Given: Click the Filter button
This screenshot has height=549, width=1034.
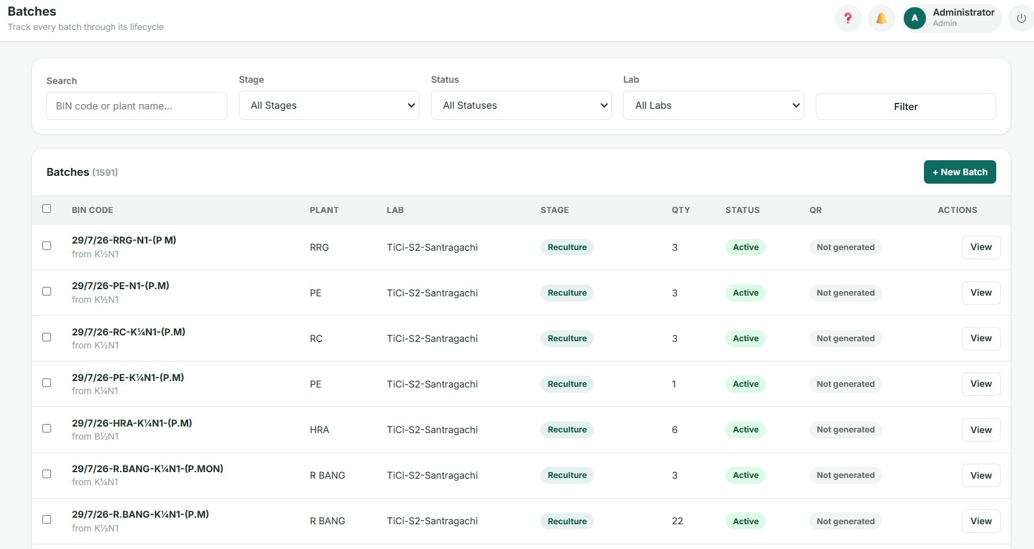Looking at the screenshot, I should [906, 106].
